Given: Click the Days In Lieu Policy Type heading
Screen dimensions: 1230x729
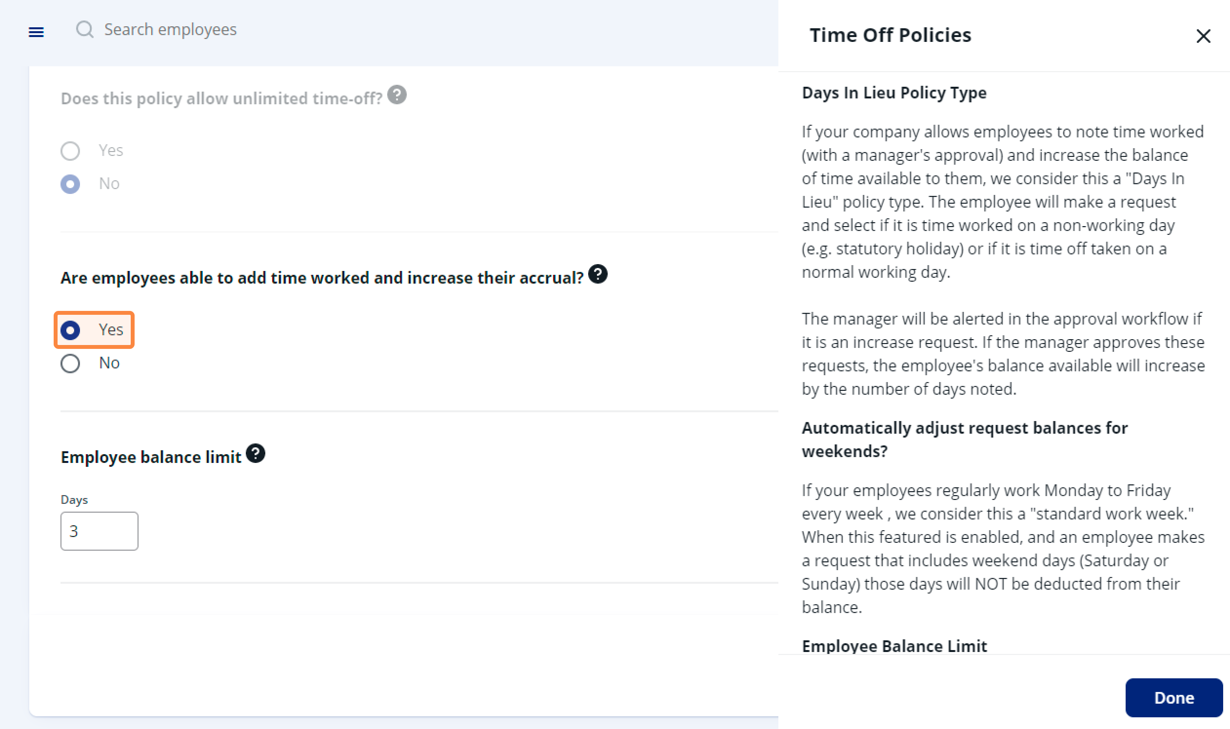Looking at the screenshot, I should pos(894,93).
